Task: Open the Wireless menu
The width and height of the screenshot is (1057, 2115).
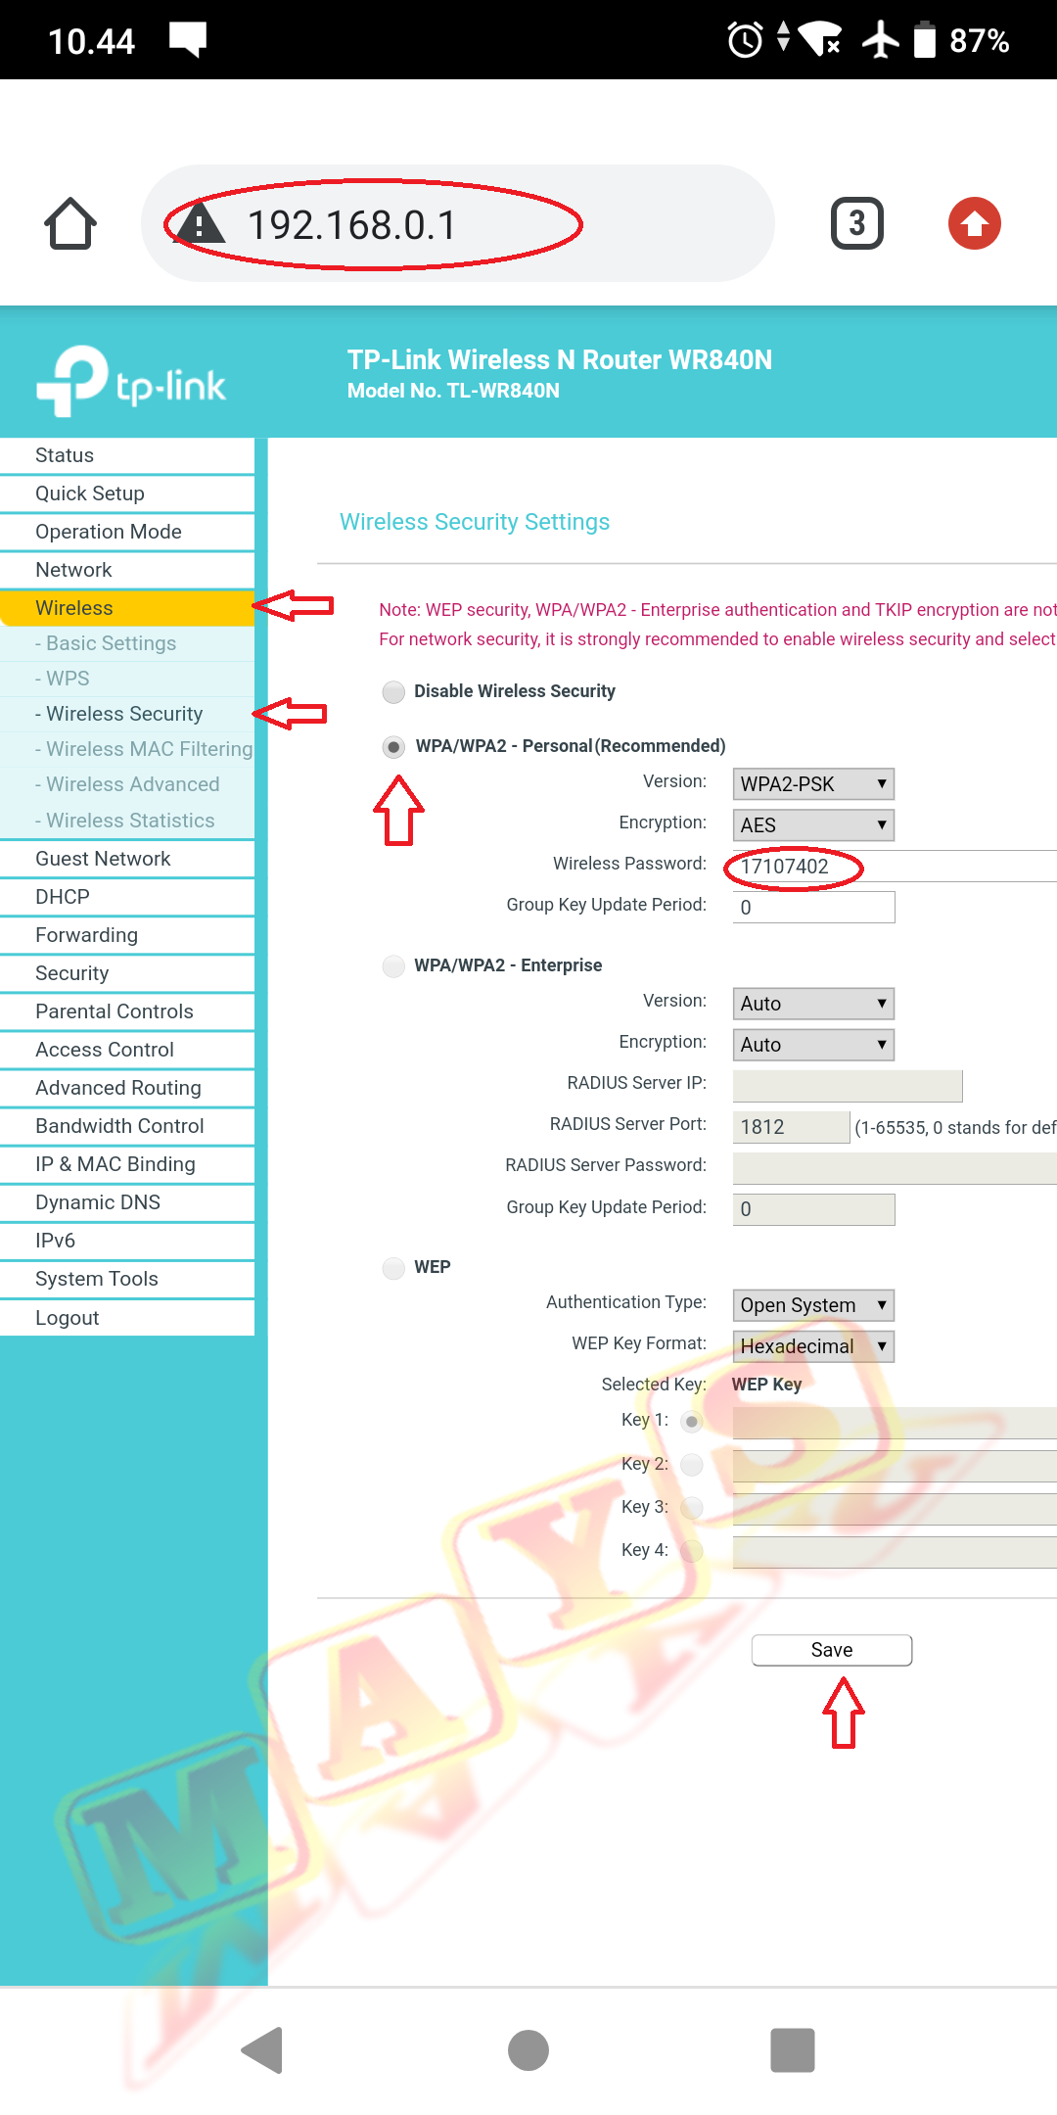Action: coord(127,608)
